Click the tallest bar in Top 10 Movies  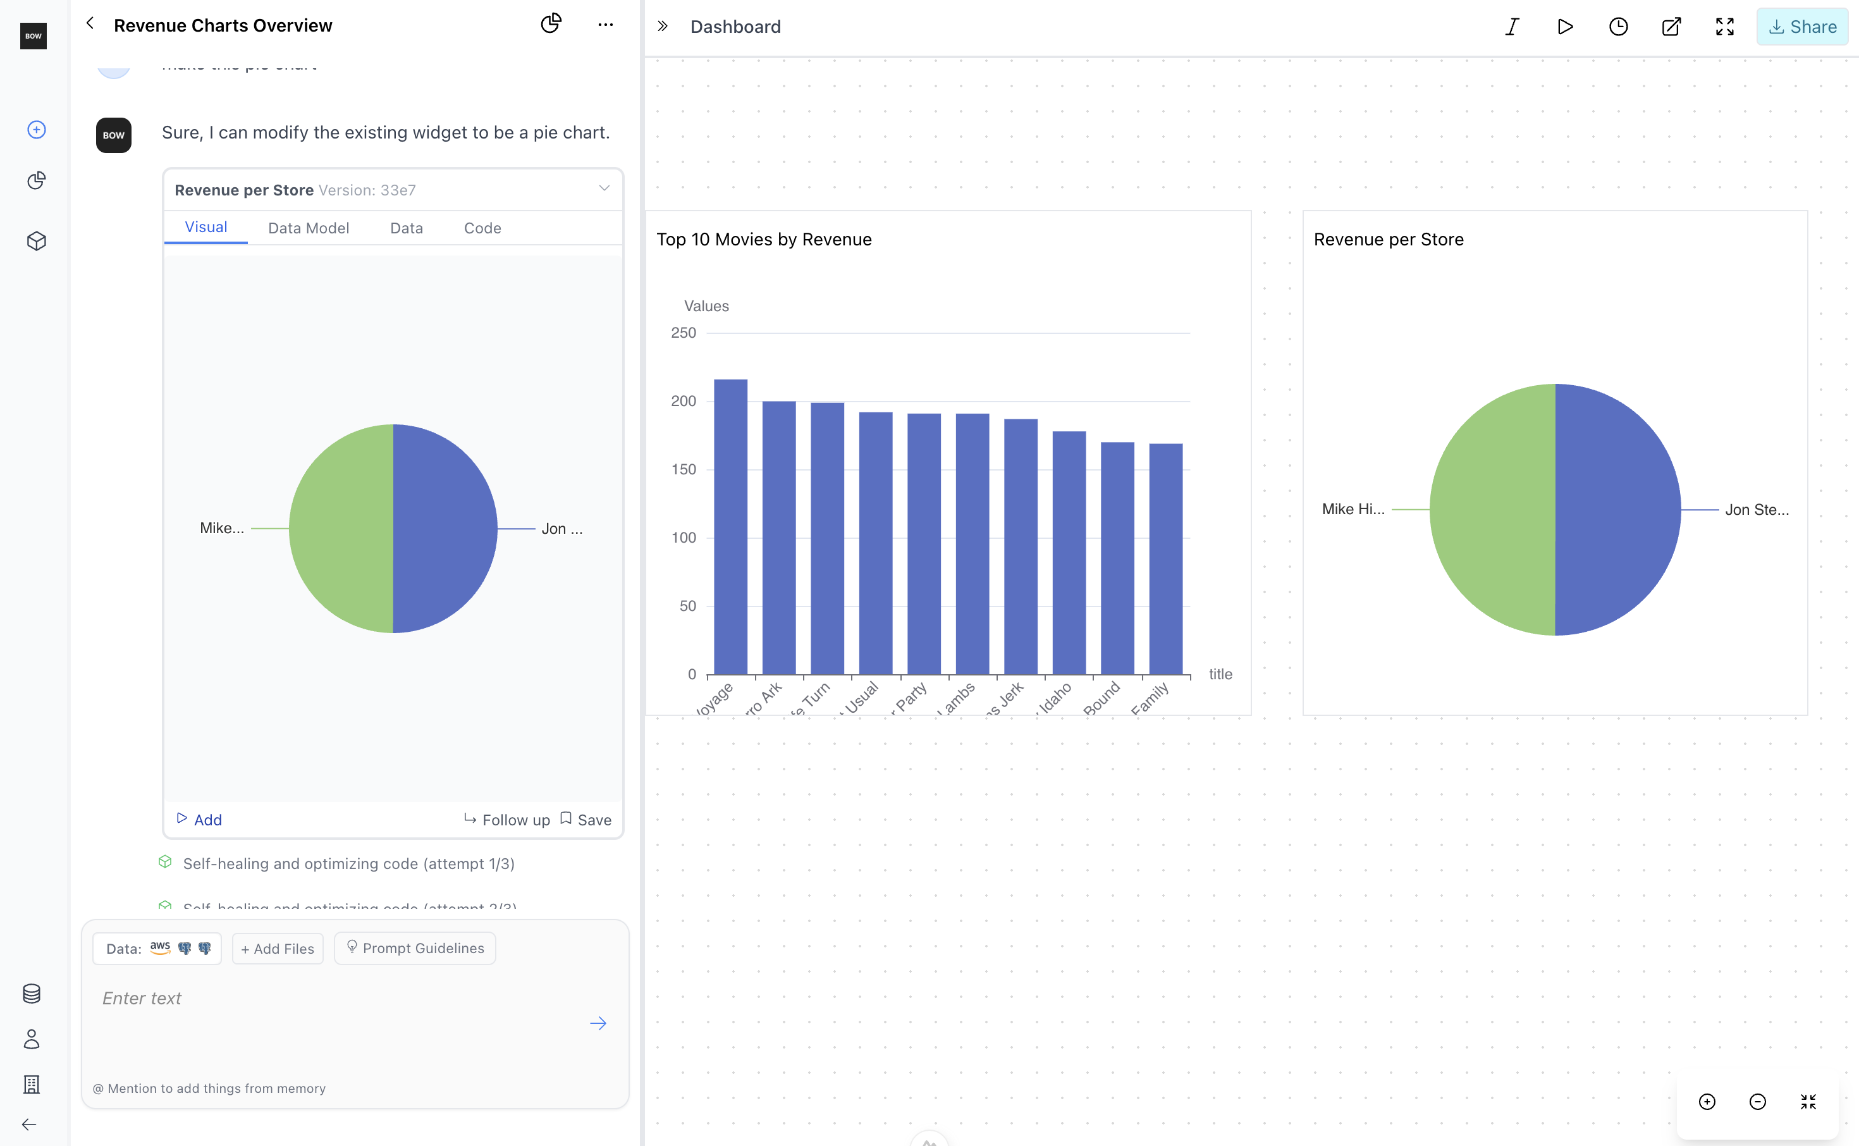pyautogui.click(x=730, y=527)
